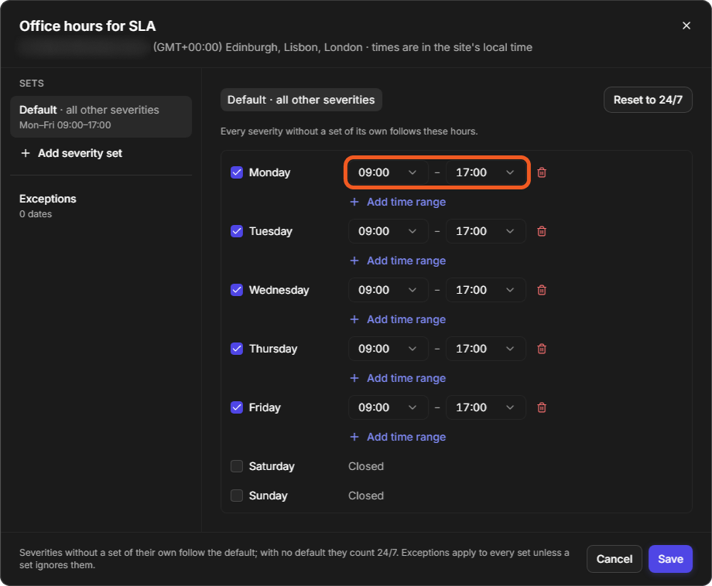This screenshot has width=712, height=586.
Task: Uncheck the Friday checkbox
Action: 237,407
